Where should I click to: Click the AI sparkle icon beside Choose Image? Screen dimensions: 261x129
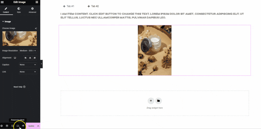coord(36,28)
